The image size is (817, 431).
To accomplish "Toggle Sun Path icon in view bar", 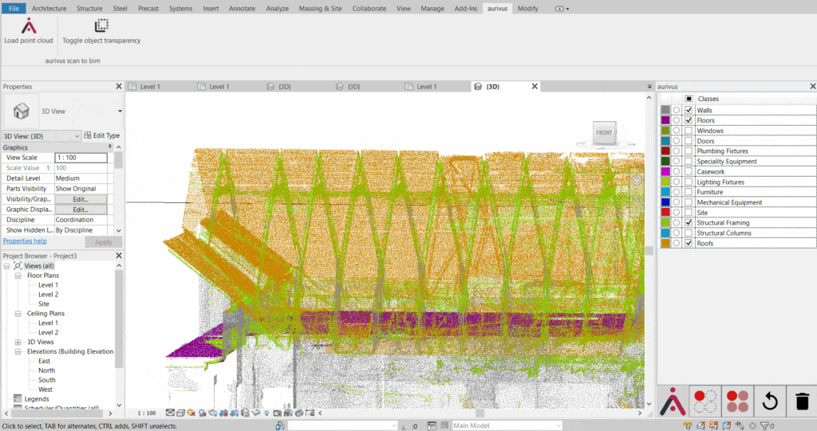I will point(191,413).
